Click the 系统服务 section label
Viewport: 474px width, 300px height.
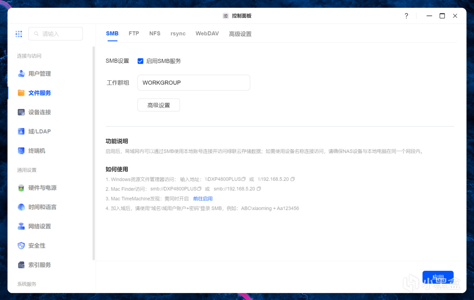[x=27, y=284]
